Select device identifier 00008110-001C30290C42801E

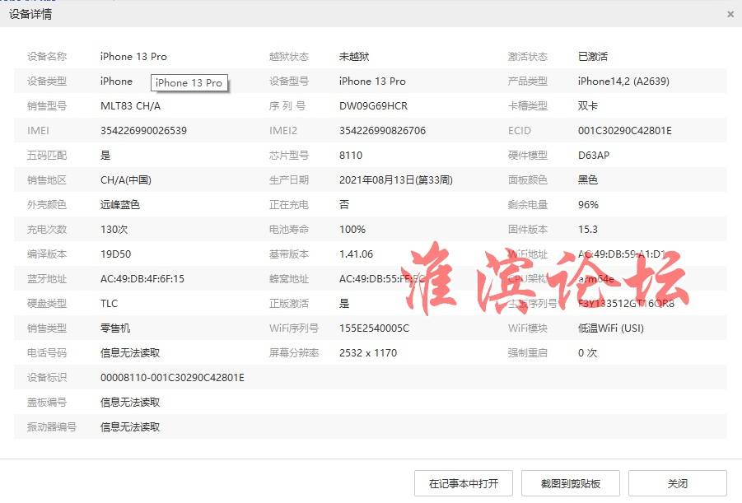coord(172,378)
